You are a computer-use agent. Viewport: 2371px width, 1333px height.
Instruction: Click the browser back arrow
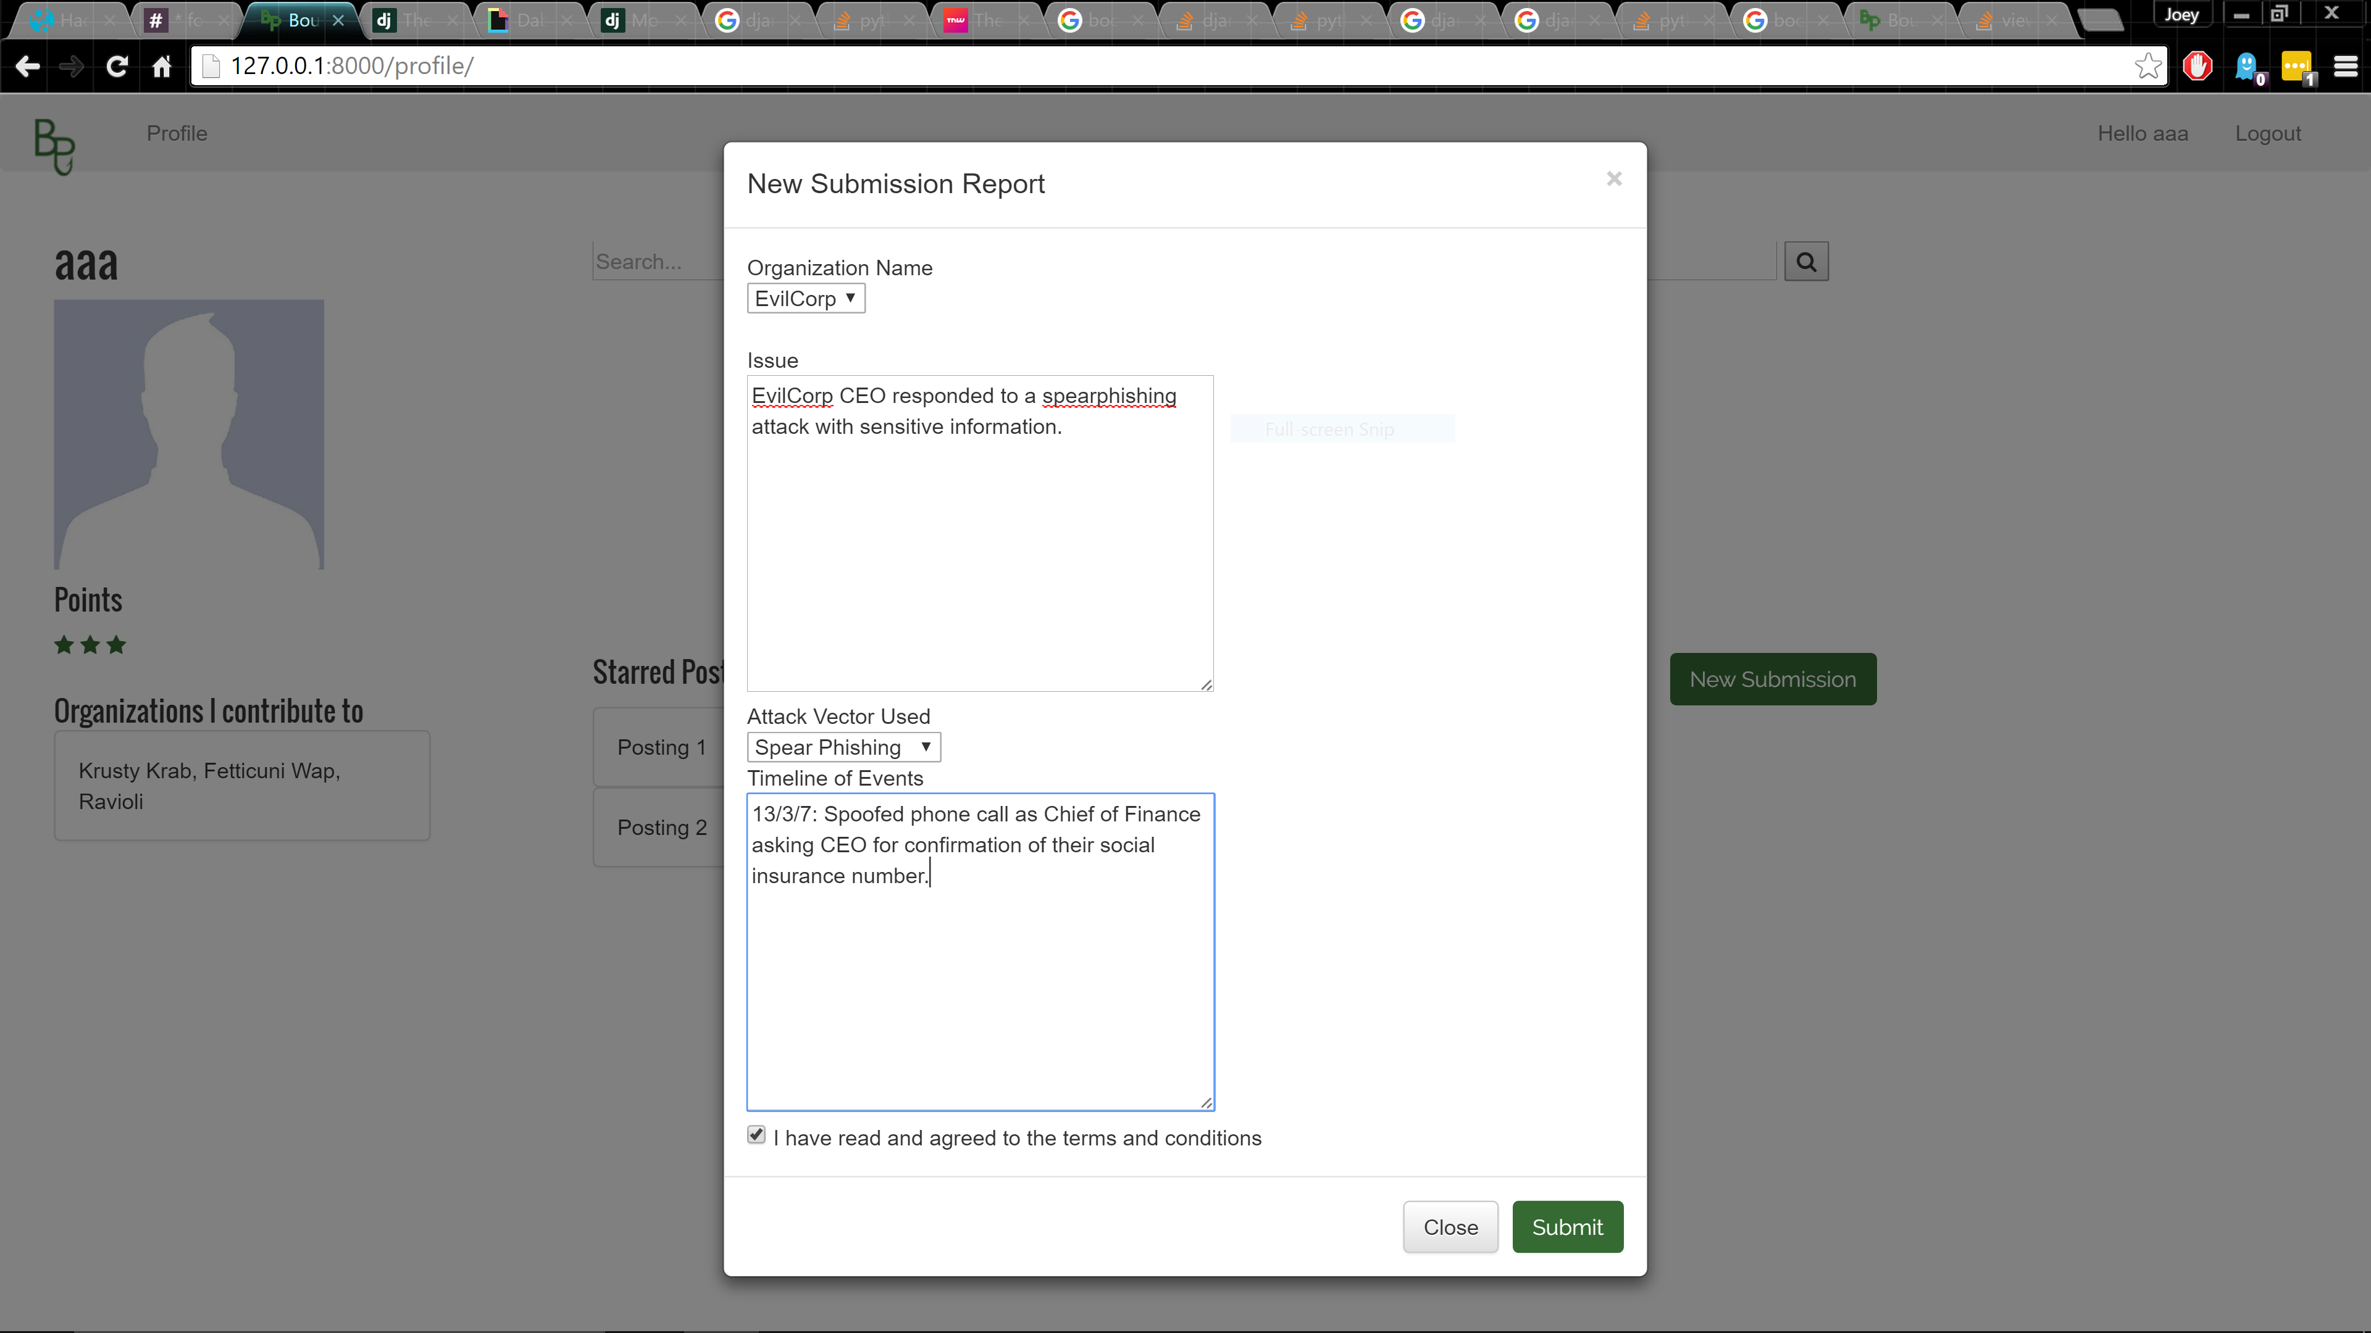click(x=28, y=66)
